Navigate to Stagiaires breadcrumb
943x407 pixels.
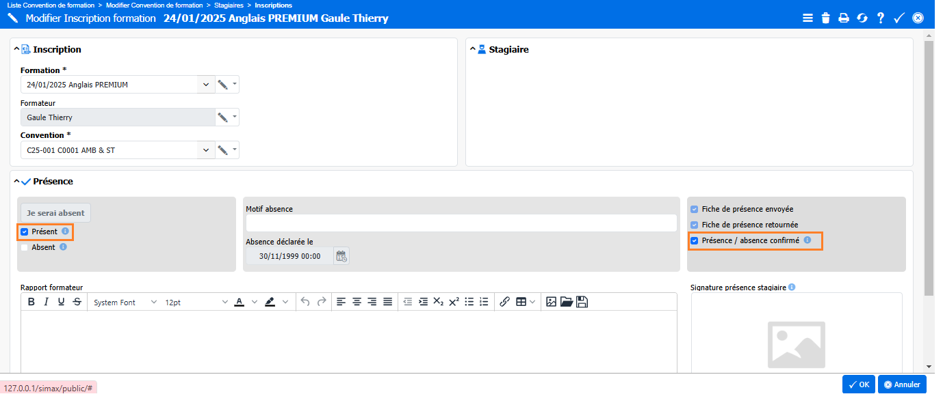(229, 5)
